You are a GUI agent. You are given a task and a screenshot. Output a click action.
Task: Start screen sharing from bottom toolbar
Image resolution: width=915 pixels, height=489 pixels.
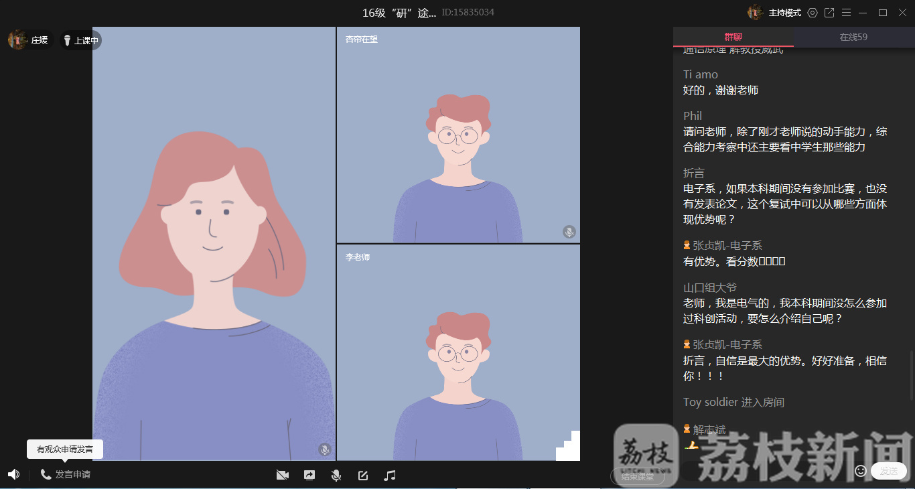tap(309, 475)
